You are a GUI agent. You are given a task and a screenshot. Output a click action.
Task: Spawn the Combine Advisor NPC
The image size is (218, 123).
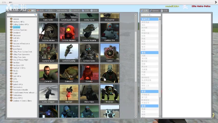pos(48,33)
